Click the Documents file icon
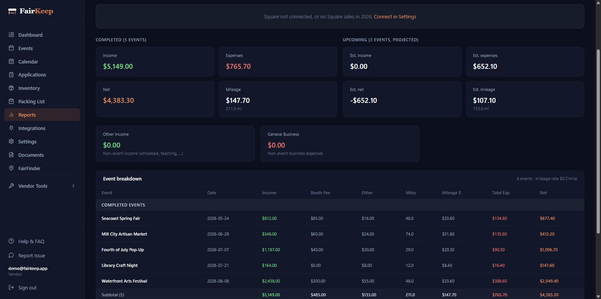This screenshot has height=299, width=601. [x=11, y=155]
